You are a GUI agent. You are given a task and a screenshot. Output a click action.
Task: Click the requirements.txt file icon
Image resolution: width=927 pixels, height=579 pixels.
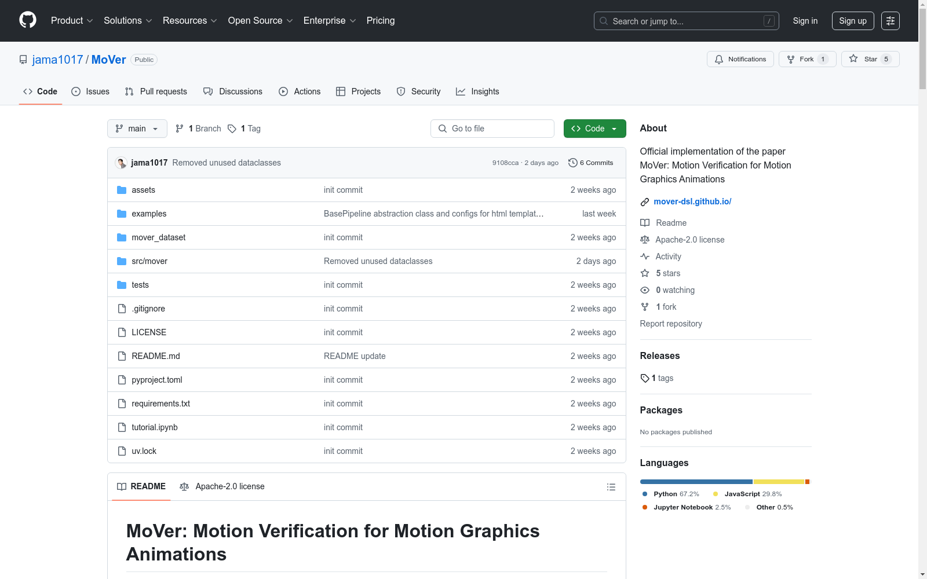(x=122, y=404)
